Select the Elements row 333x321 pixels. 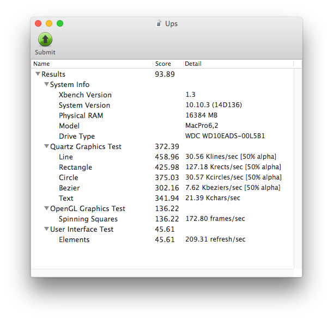(162, 239)
